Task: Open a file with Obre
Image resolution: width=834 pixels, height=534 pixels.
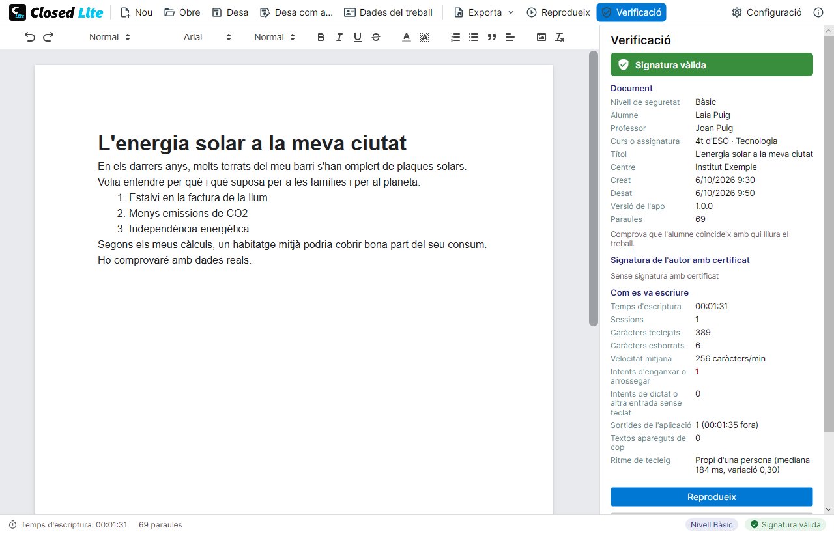Action: tap(182, 12)
